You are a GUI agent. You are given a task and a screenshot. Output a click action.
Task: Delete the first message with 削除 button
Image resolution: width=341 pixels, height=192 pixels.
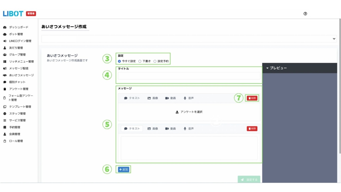[x=252, y=98]
